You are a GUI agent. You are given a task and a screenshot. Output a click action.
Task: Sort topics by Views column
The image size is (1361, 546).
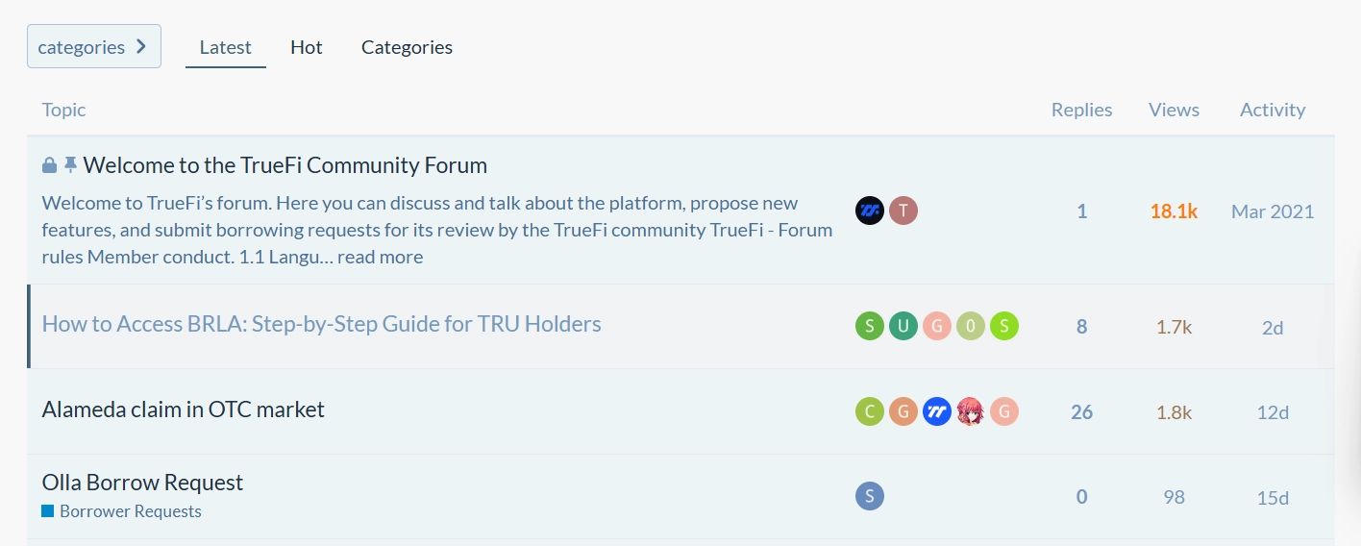(x=1174, y=110)
